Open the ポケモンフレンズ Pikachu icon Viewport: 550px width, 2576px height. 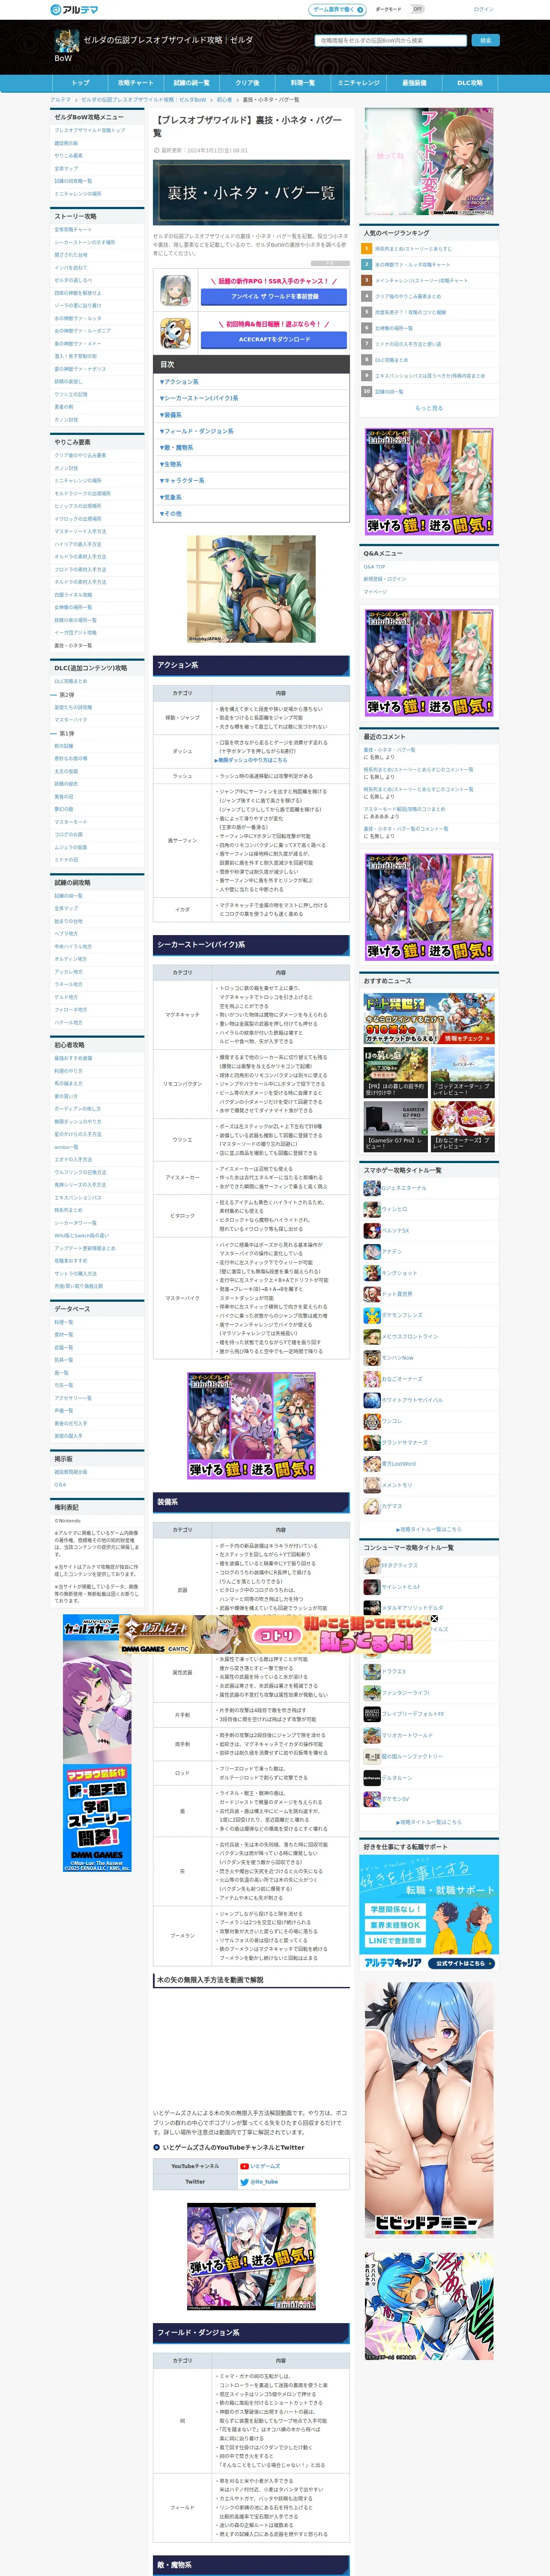(x=371, y=1315)
